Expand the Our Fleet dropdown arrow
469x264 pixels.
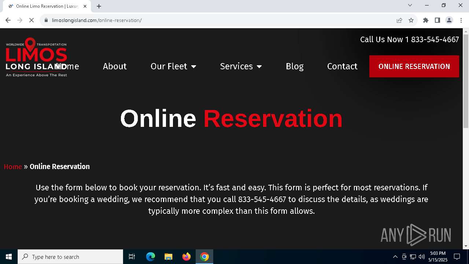(x=193, y=67)
